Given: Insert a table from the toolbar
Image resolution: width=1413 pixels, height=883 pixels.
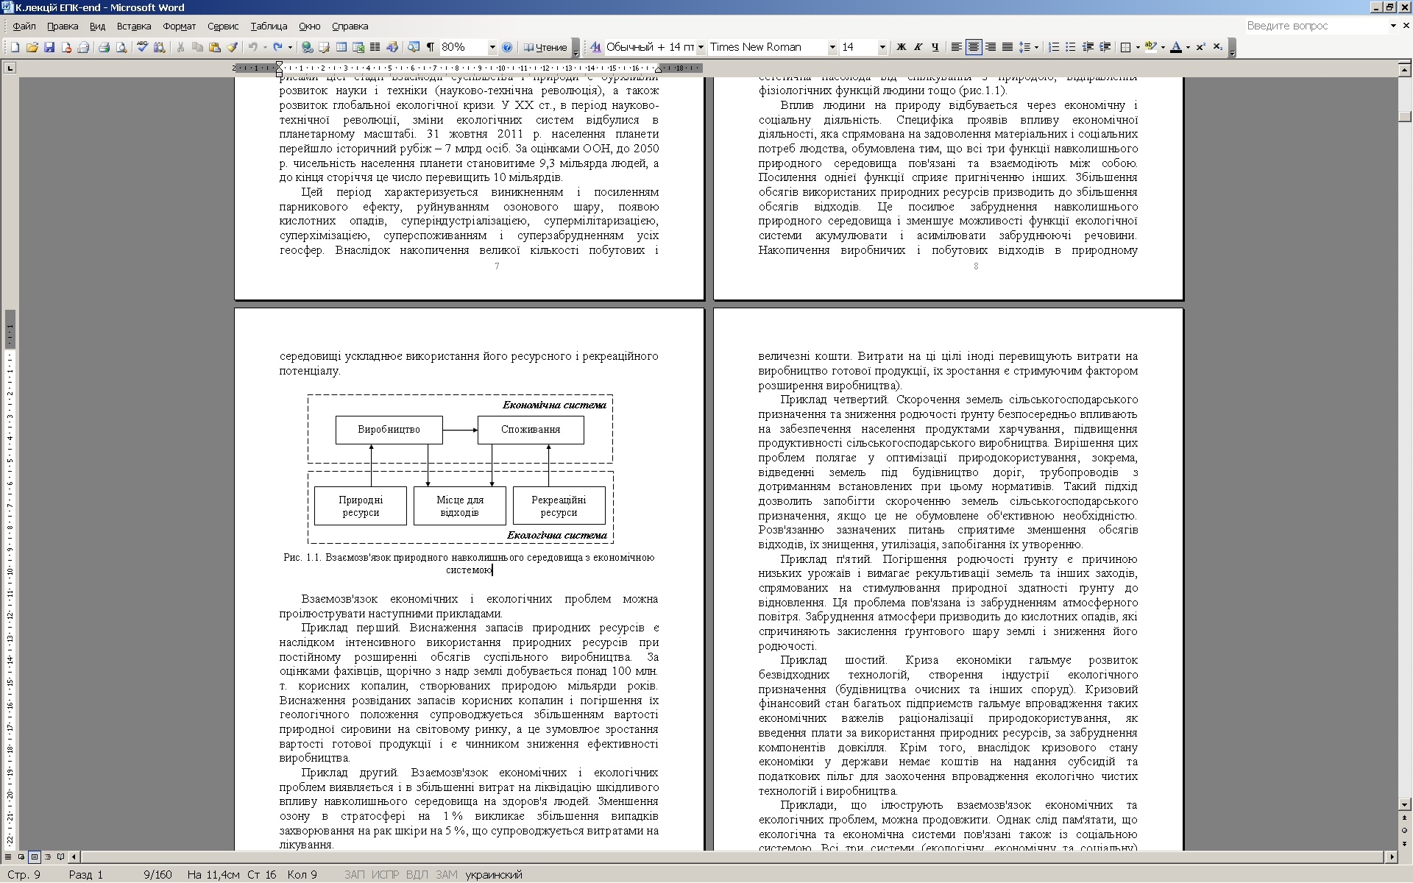Looking at the screenshot, I should click(341, 47).
